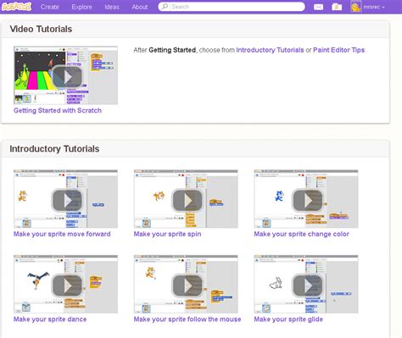402x338 pixels.
Task: Play the Make your sprite spin video
Action: click(x=187, y=201)
